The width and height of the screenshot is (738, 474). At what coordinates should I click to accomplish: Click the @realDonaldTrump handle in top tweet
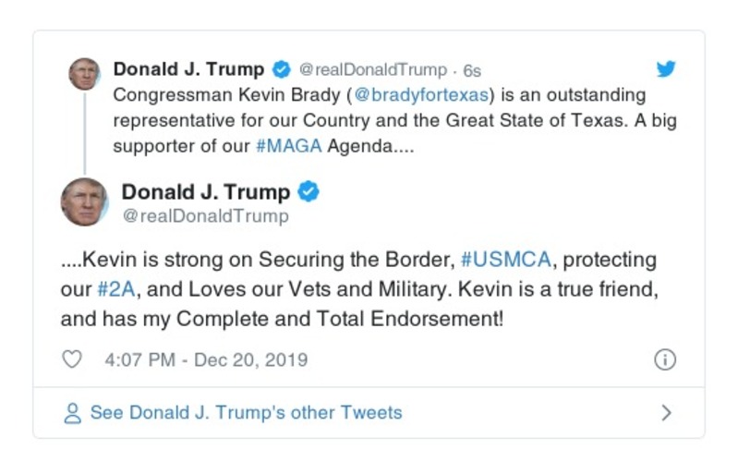point(372,70)
